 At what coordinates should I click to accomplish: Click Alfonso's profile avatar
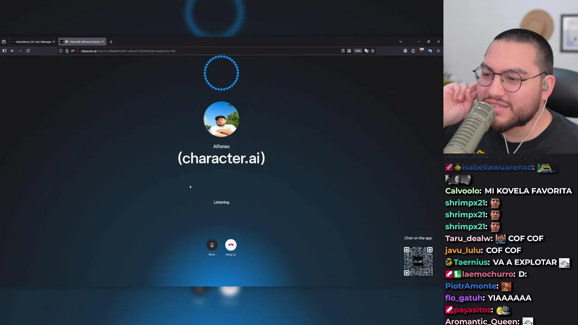[221, 119]
